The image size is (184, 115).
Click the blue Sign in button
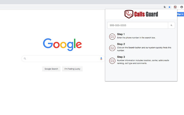pyautogui.click(x=180, y=14)
